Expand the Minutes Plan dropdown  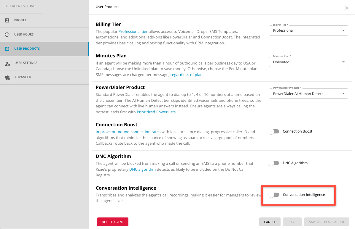[308, 62]
